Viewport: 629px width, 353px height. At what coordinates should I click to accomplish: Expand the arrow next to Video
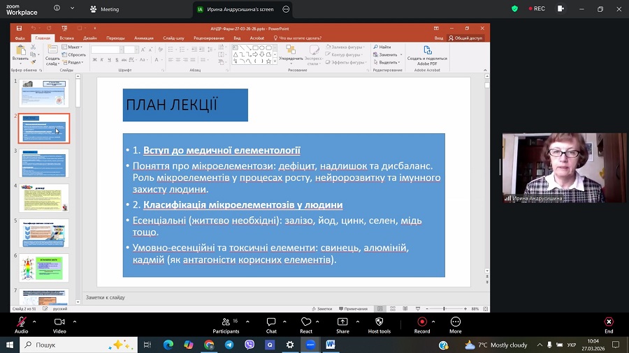pyautogui.click(x=75, y=322)
